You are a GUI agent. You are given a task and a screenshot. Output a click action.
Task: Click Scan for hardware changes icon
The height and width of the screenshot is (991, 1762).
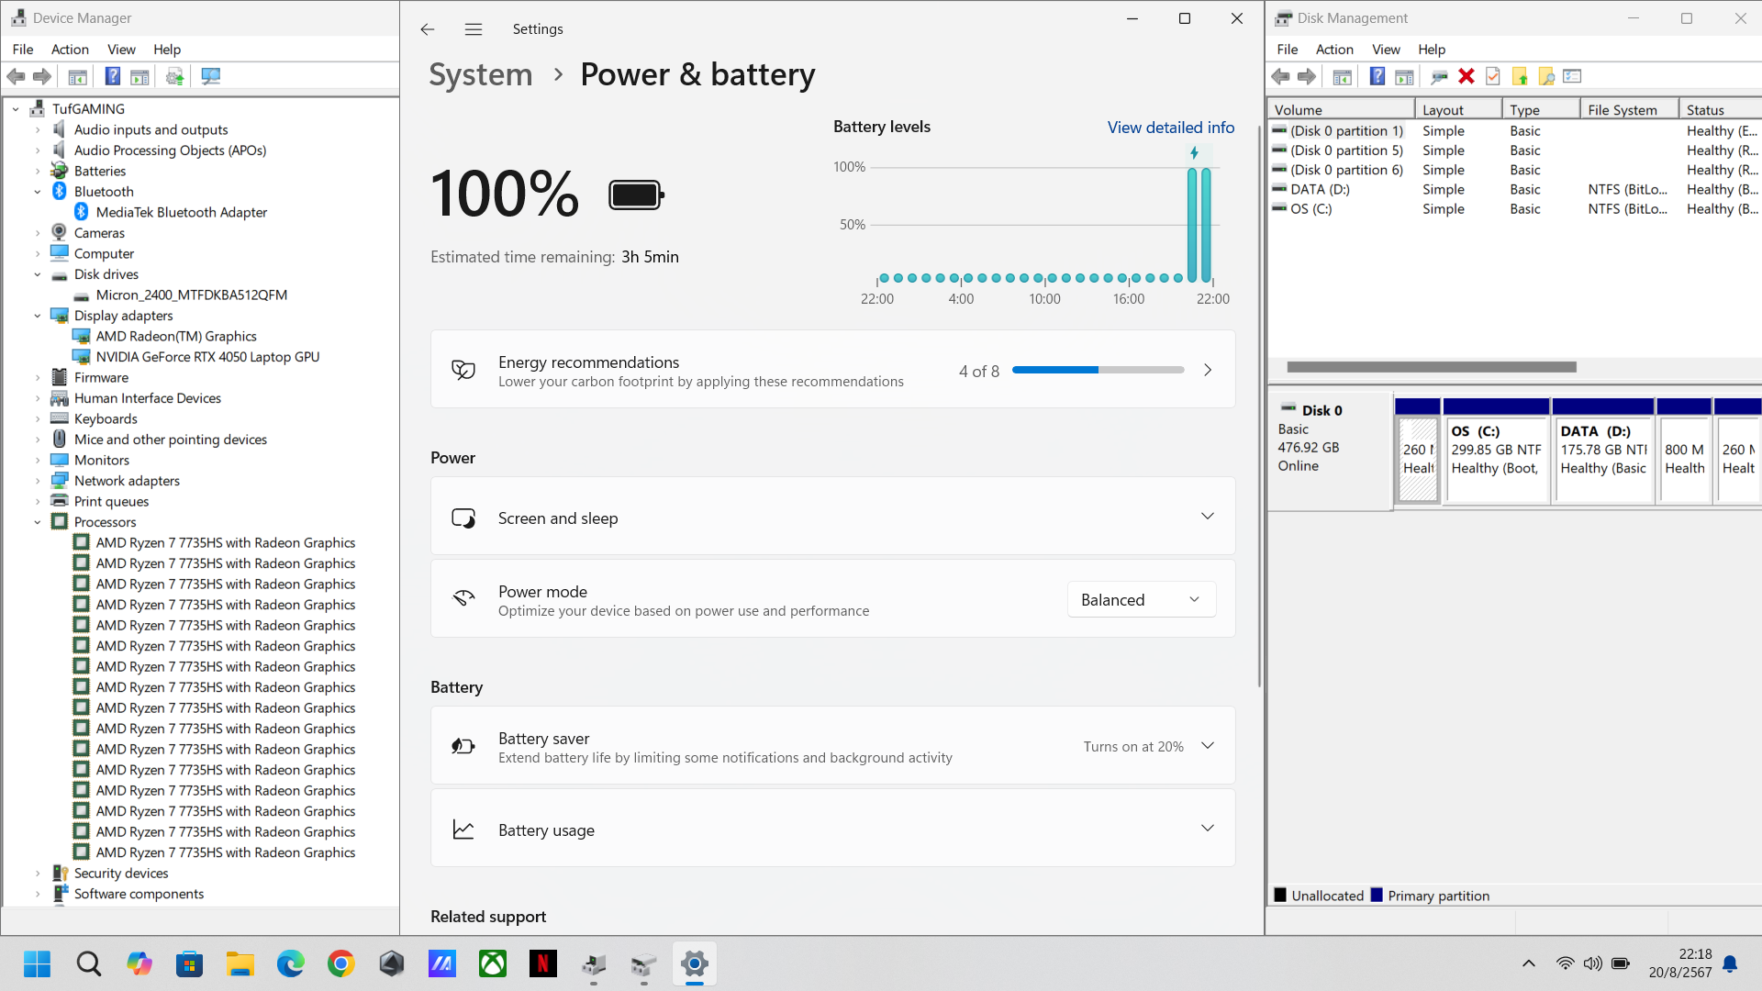point(211,77)
